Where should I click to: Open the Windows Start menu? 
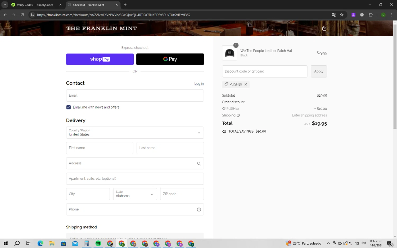point(6,244)
